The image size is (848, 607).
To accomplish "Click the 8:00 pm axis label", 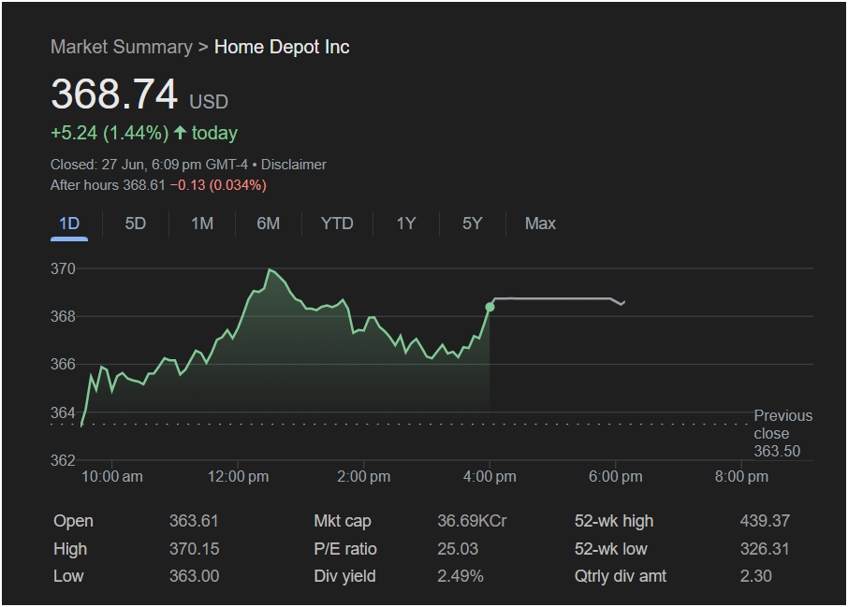I will pos(741,477).
